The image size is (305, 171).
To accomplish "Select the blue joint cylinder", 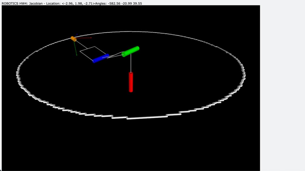I will click(101, 58).
